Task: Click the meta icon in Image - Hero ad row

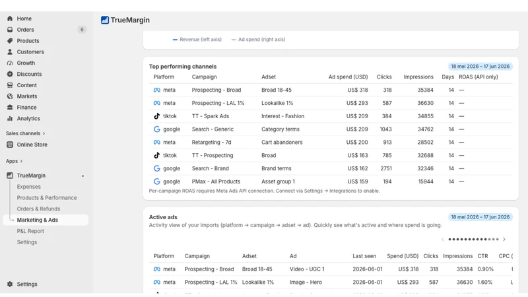Action: point(157,282)
